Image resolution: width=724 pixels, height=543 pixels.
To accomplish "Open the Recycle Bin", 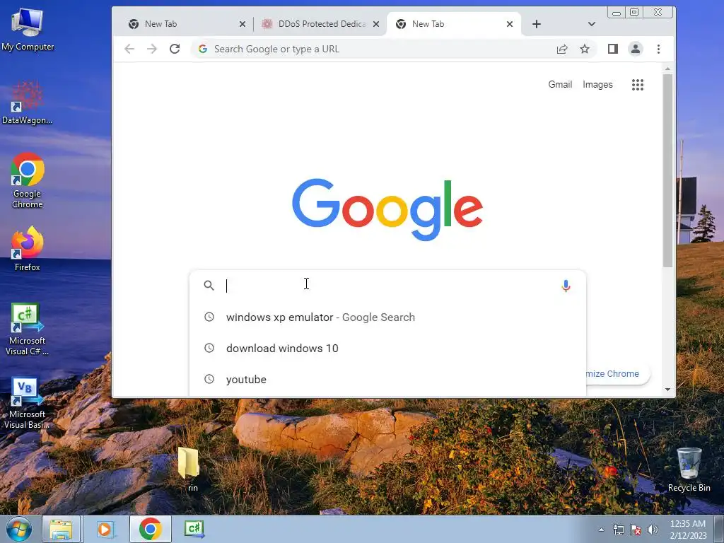I will point(689,470).
